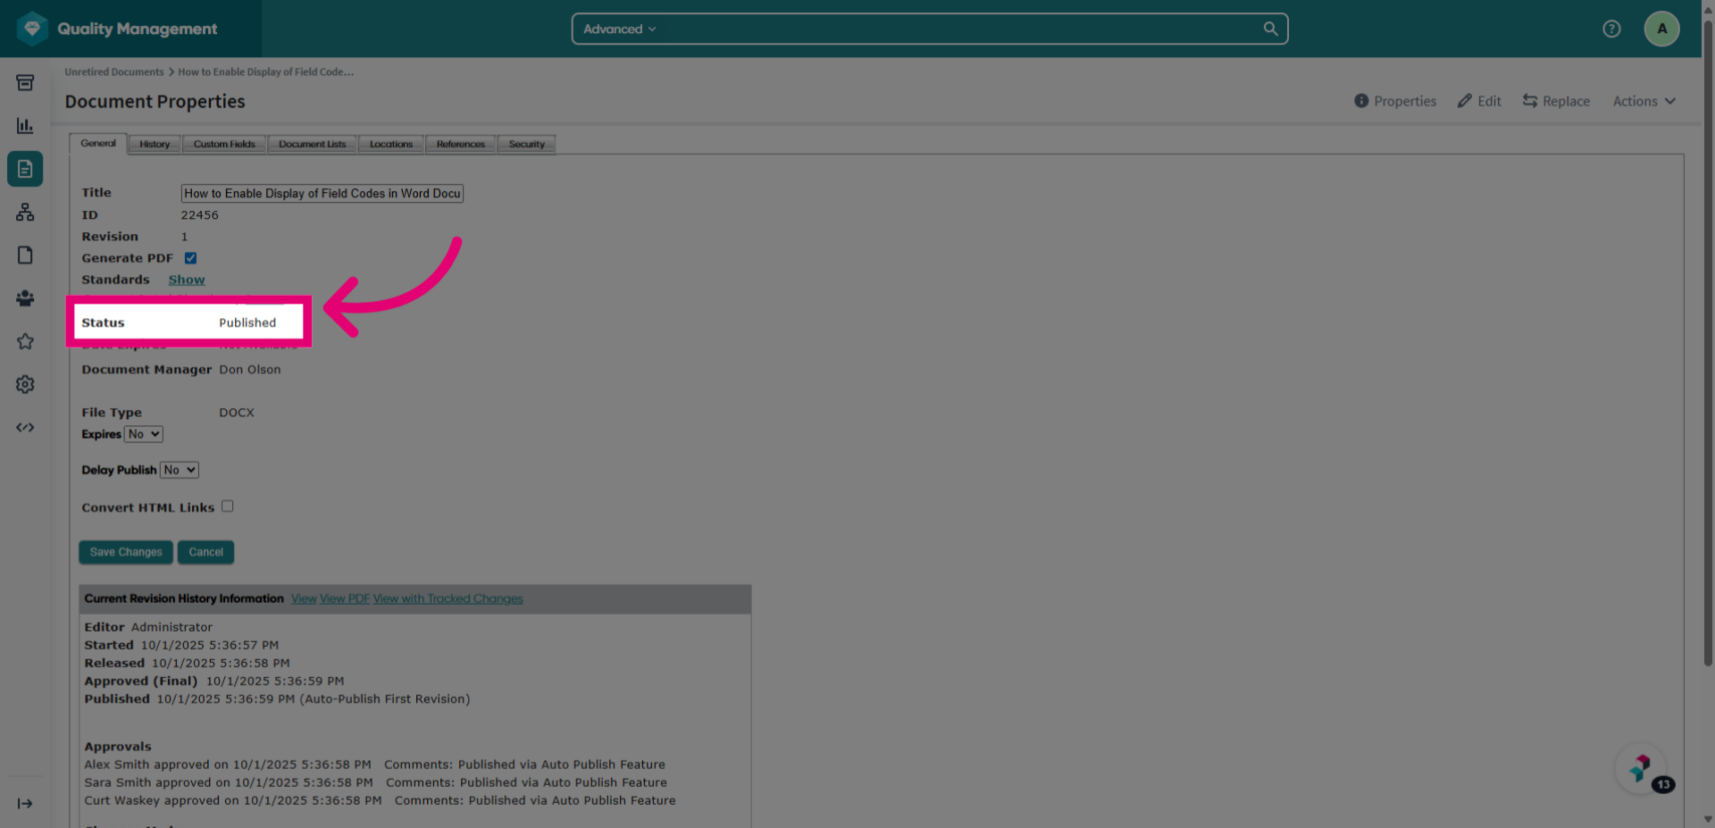The height and width of the screenshot is (828, 1715).
Task: Enable the Convert HTML Links checkbox
Action: (x=228, y=506)
